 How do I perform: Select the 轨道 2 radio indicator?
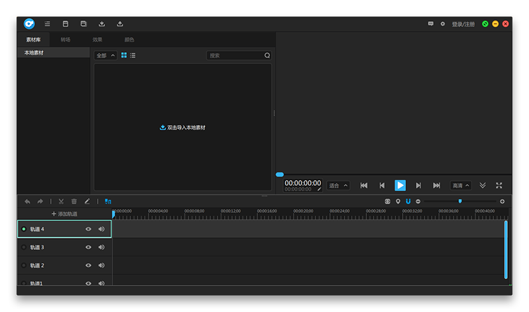point(24,266)
